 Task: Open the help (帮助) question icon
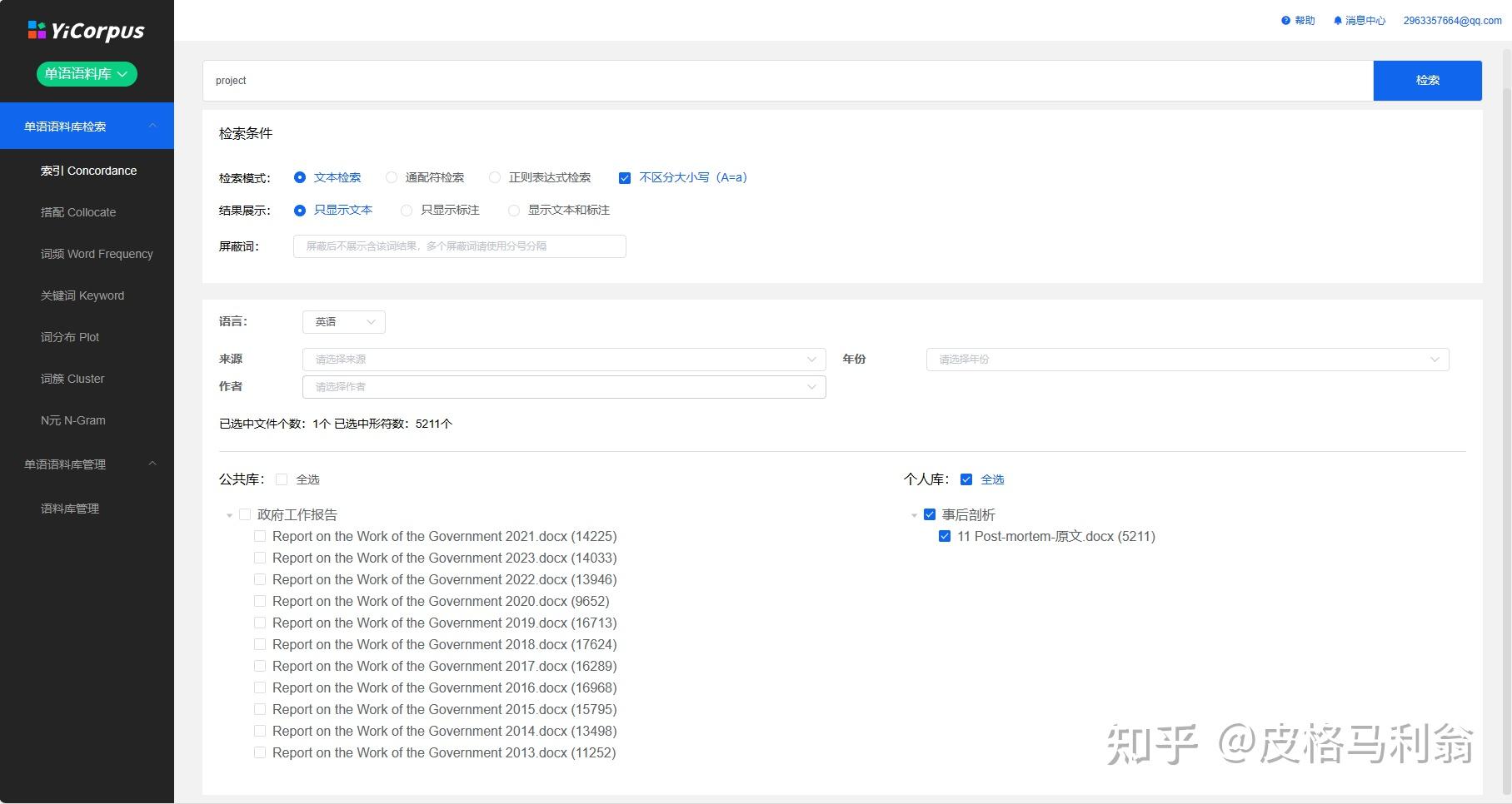[1285, 21]
